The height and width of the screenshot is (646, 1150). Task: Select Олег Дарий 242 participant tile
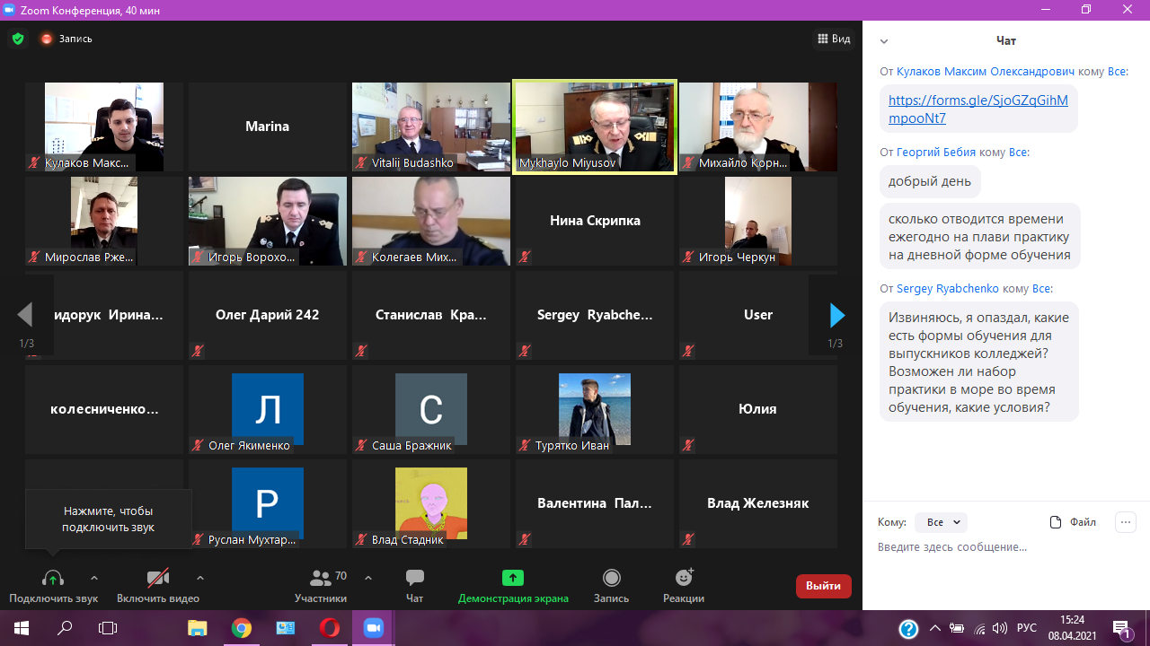[268, 315]
